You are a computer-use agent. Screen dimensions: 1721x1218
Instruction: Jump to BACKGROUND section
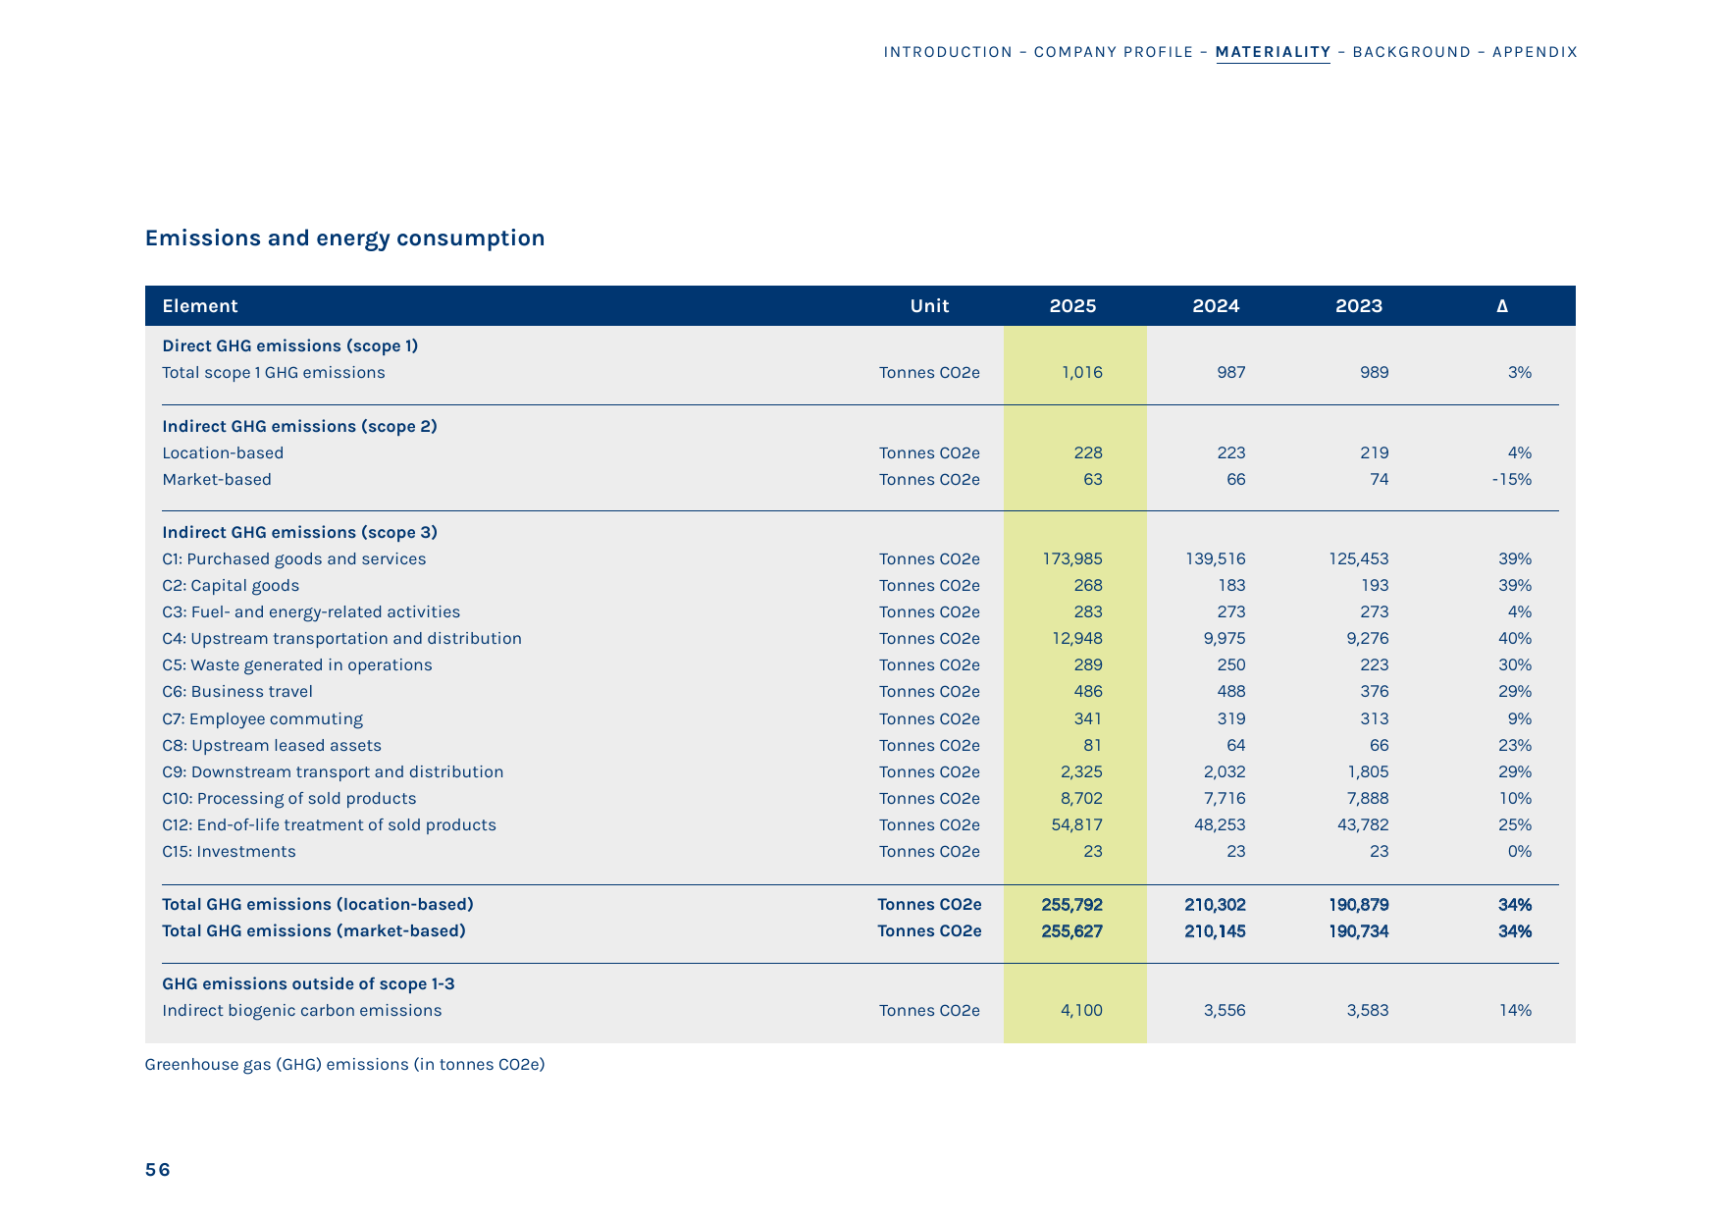tap(1412, 52)
